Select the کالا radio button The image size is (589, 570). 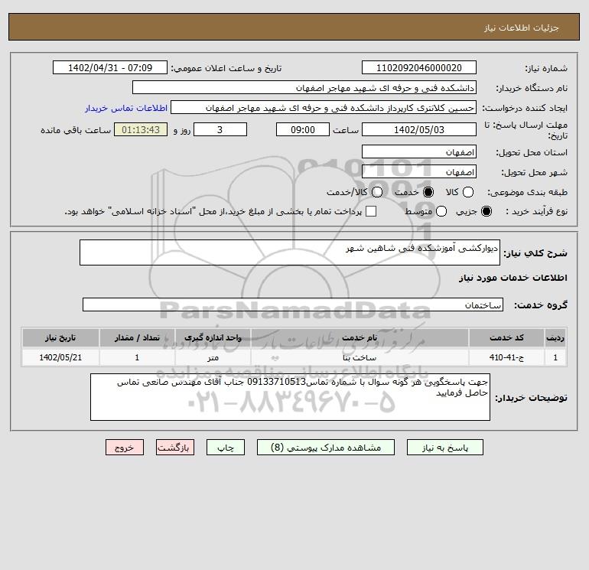pyautogui.click(x=468, y=192)
